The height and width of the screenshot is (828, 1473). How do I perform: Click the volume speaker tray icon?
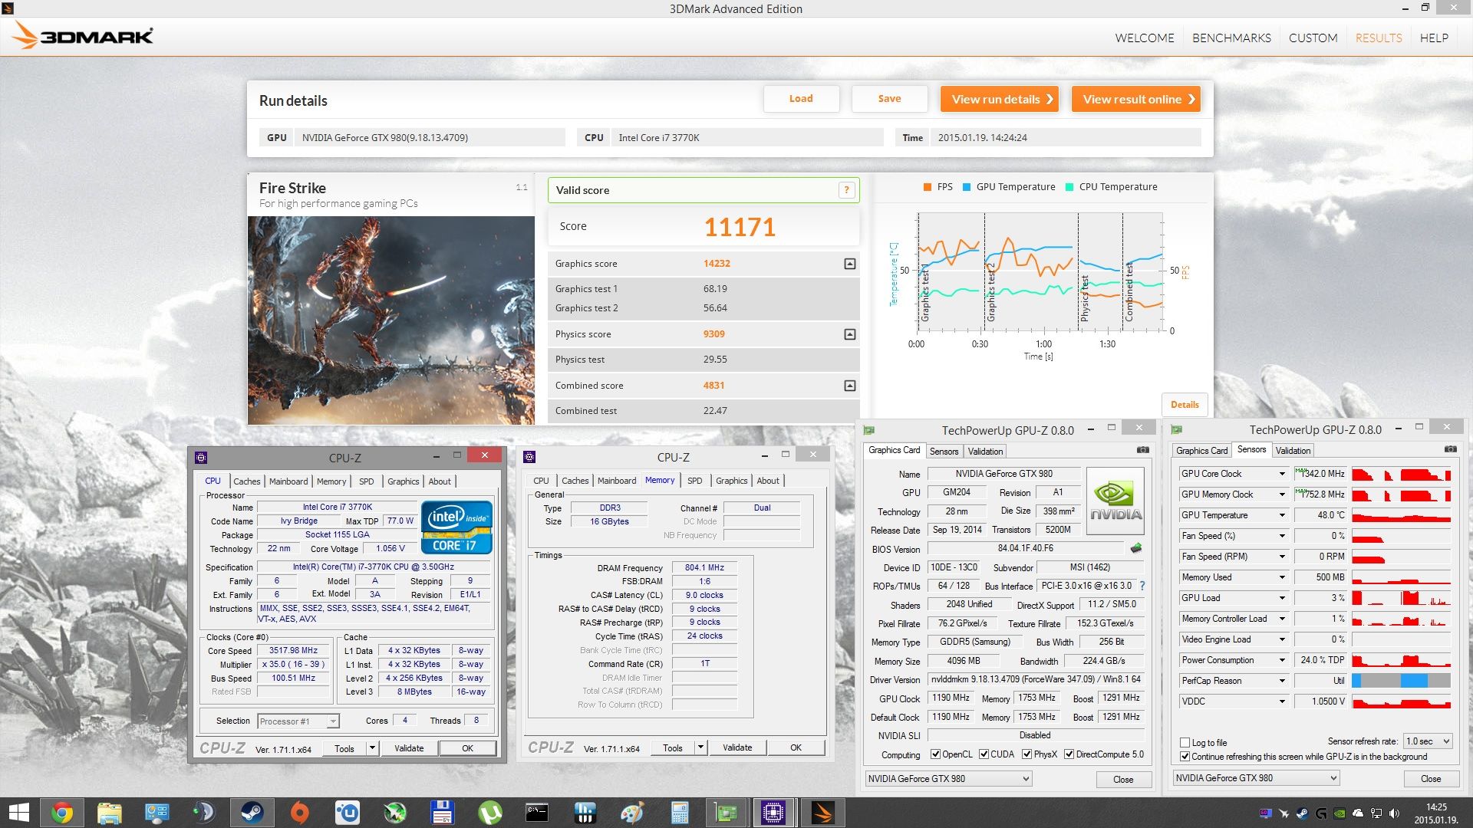(x=1394, y=813)
